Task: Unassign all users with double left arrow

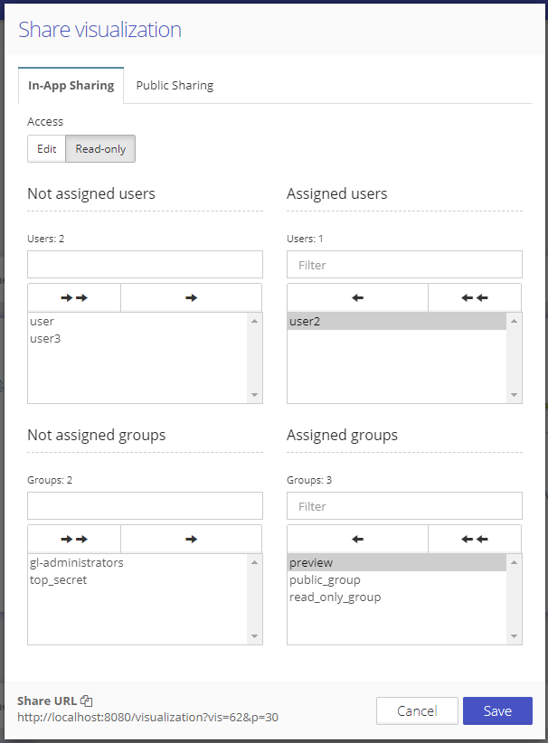Action: coord(475,297)
